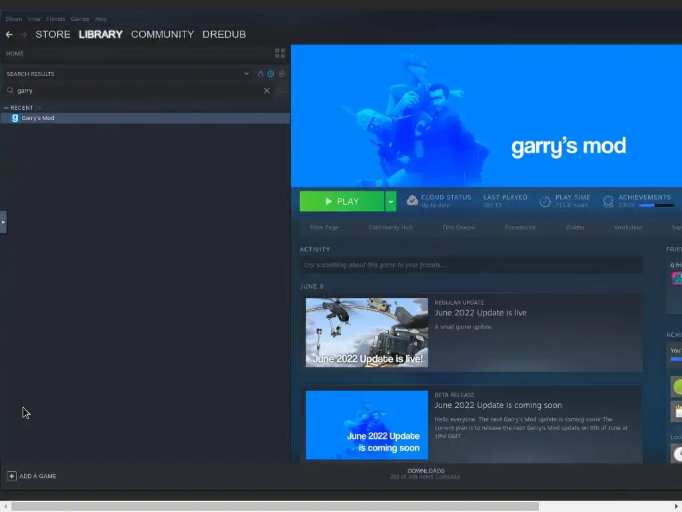Open the Games menu
The height and width of the screenshot is (512, 682).
click(x=80, y=19)
